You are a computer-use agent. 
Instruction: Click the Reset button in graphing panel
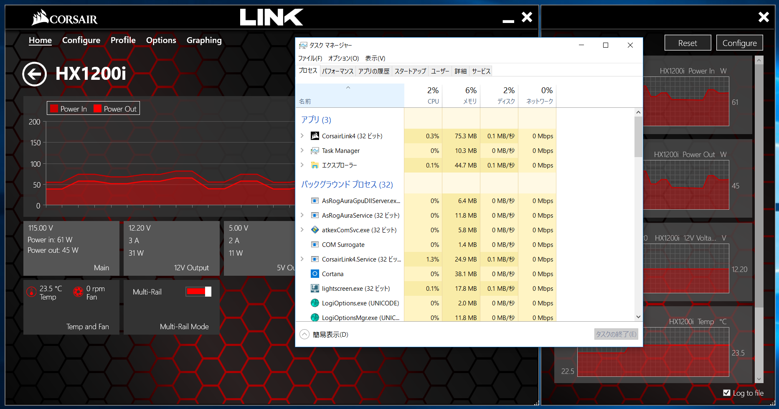click(x=688, y=43)
